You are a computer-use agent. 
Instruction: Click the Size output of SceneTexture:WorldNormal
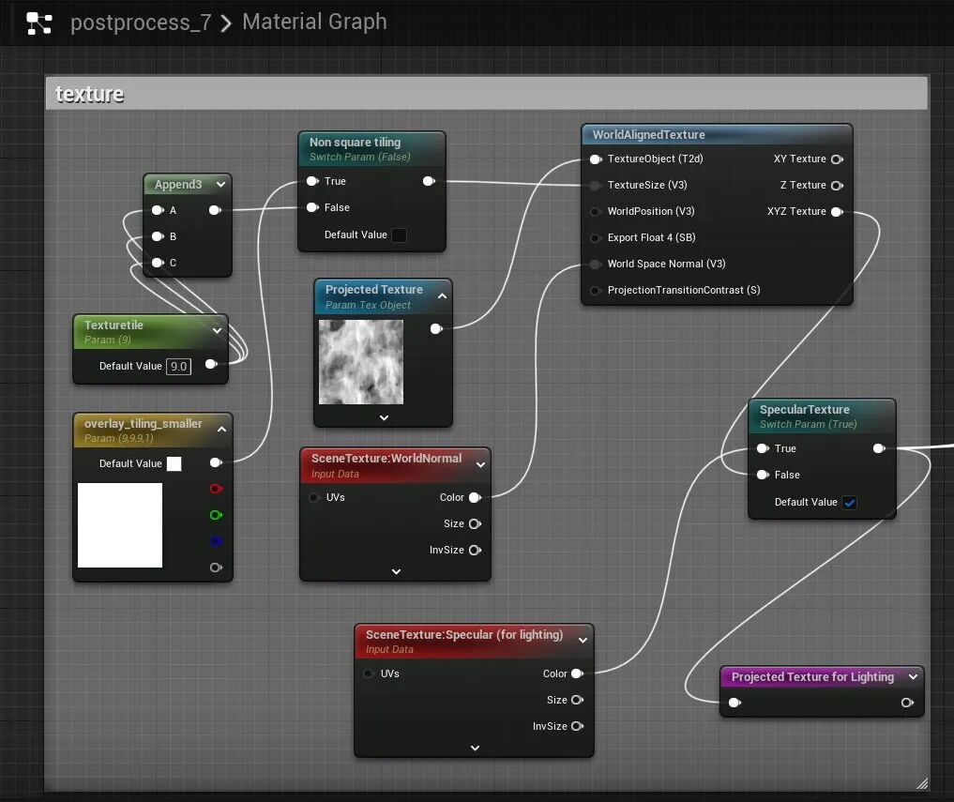coord(476,523)
